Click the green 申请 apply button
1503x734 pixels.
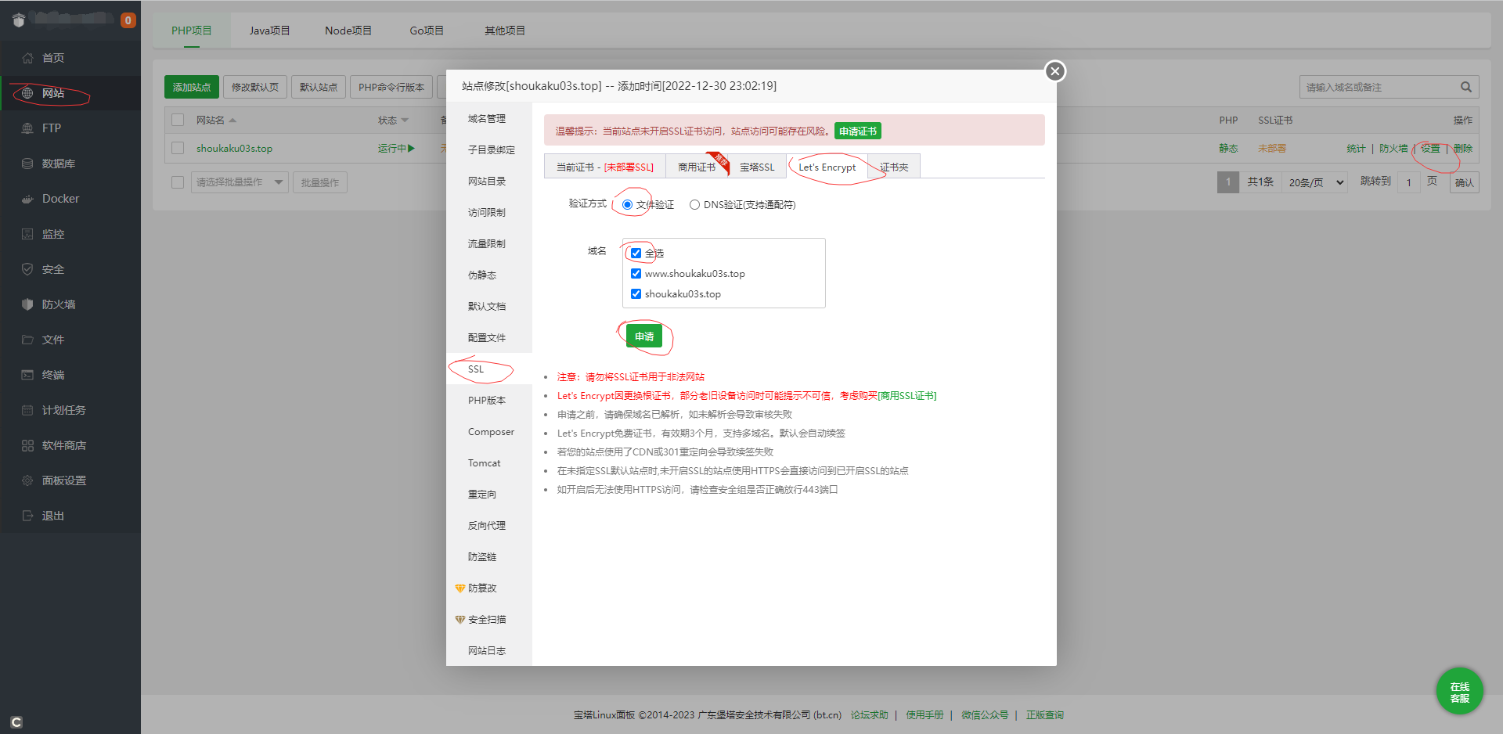(x=643, y=336)
